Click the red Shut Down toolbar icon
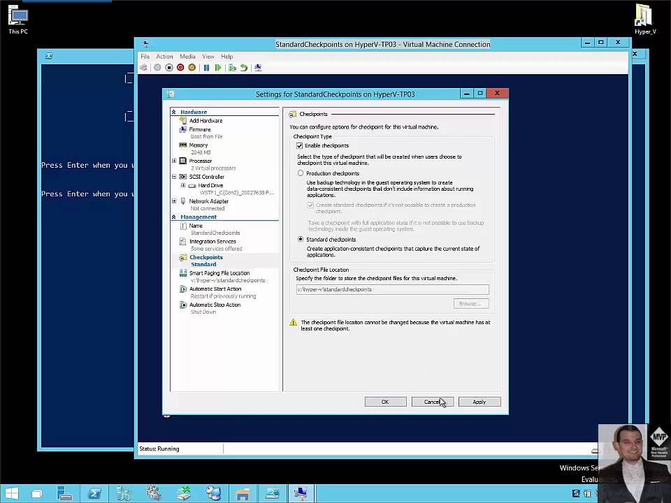 180,68
